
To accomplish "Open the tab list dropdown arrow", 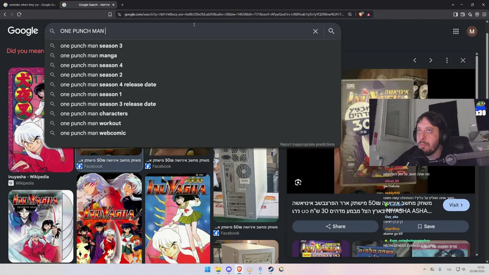I will pos(453,5).
